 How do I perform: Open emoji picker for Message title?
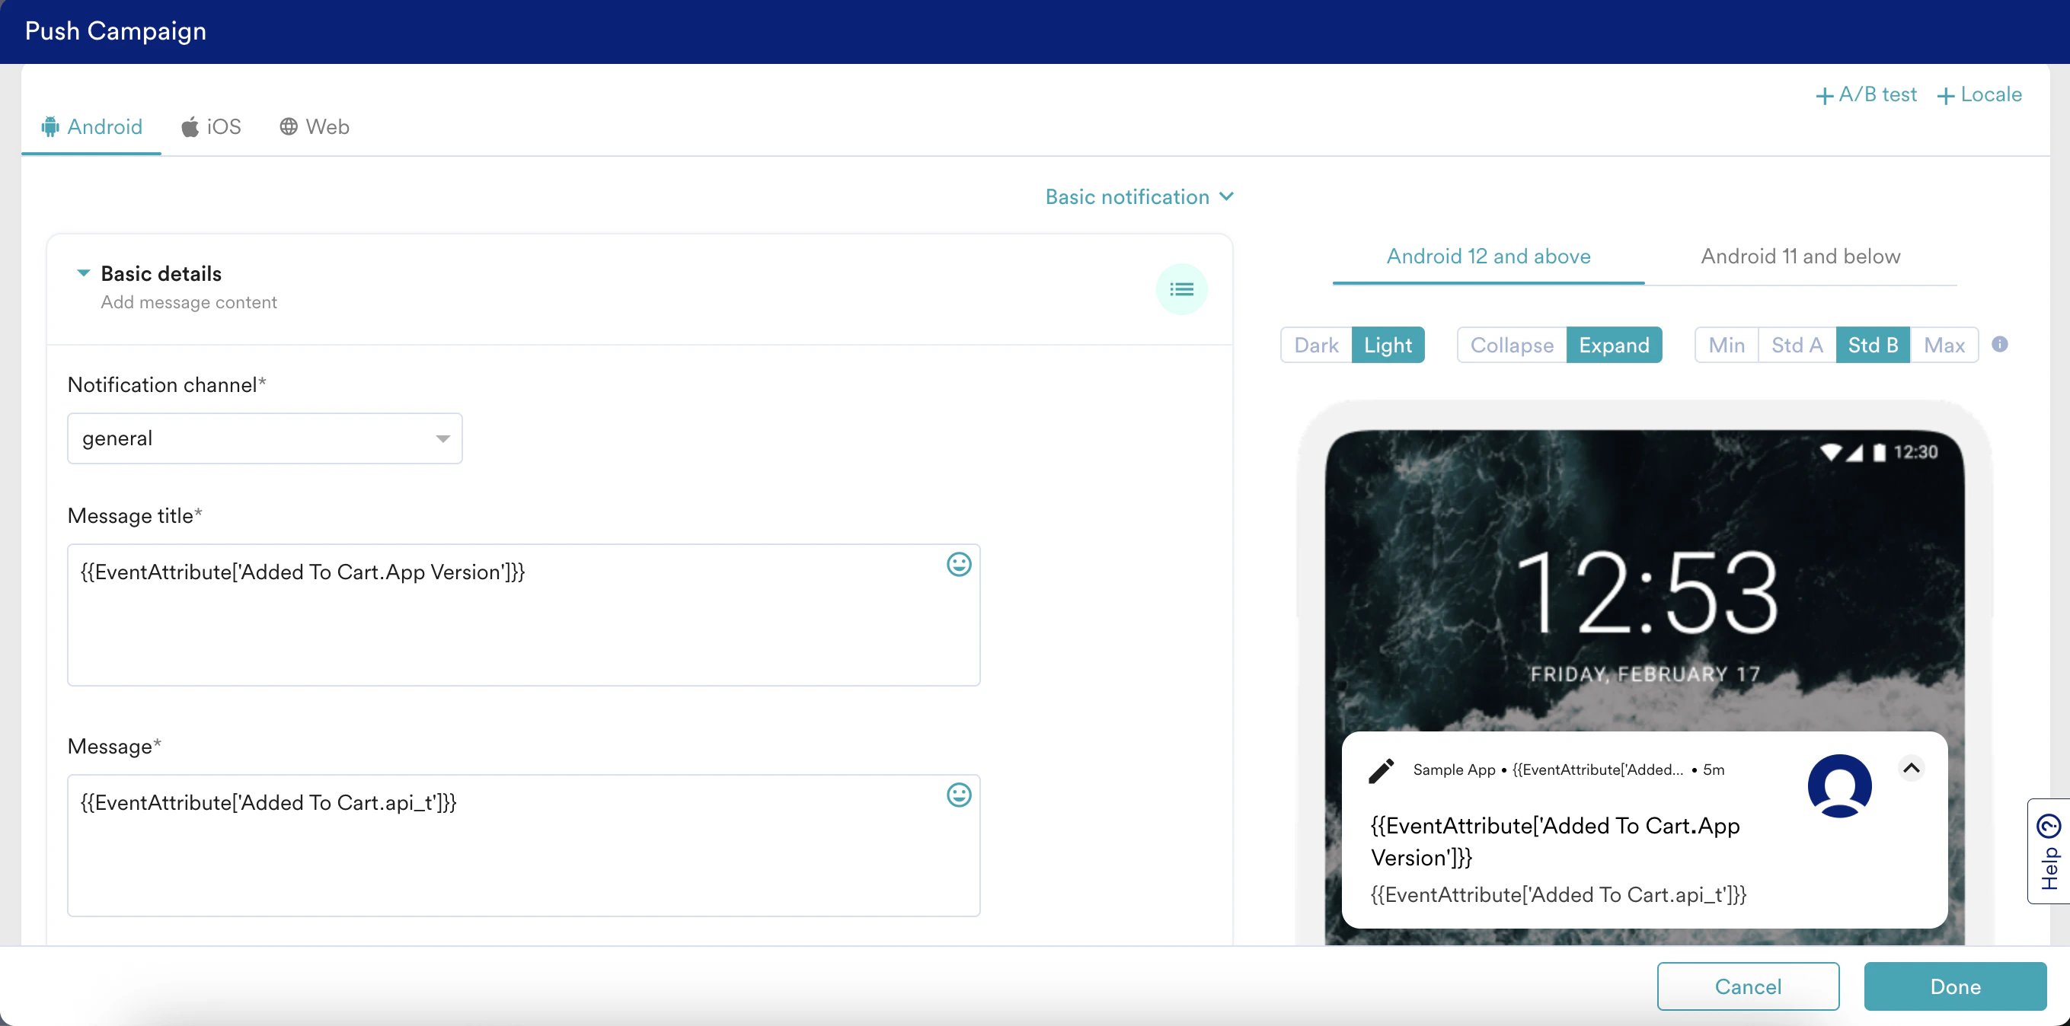(x=958, y=565)
